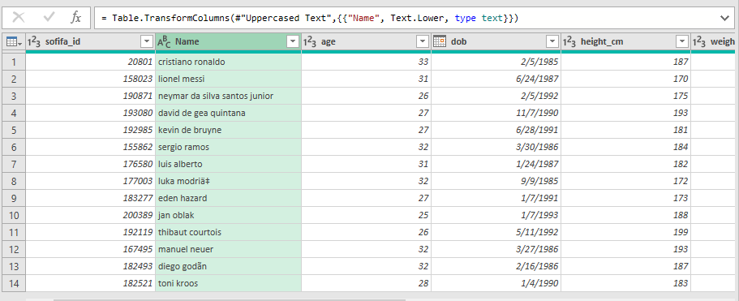The image size is (739, 301).
Task: Click the fx function icon
Action: (76, 18)
